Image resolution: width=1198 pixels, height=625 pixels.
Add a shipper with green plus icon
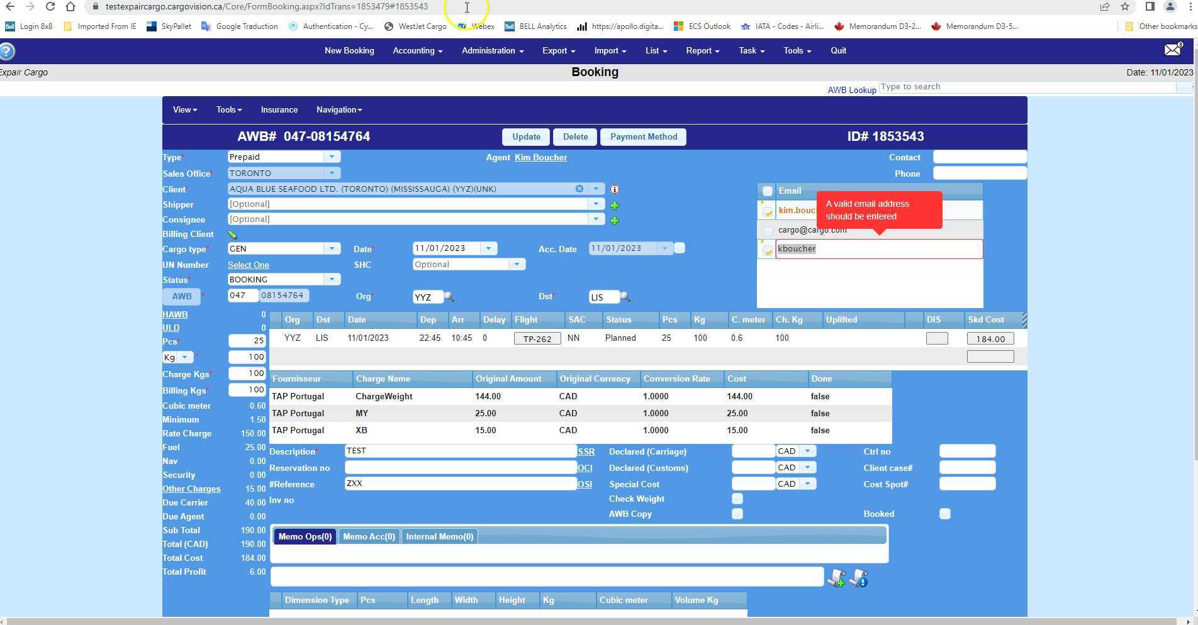[x=615, y=206]
